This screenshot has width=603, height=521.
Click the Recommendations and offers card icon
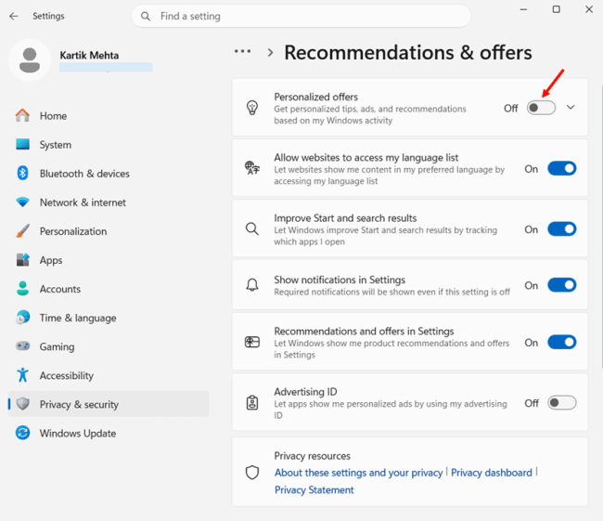coord(252,342)
